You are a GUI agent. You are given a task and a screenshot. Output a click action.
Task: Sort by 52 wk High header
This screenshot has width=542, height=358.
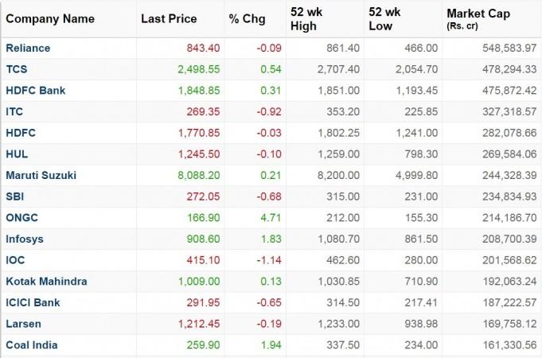[x=306, y=19]
